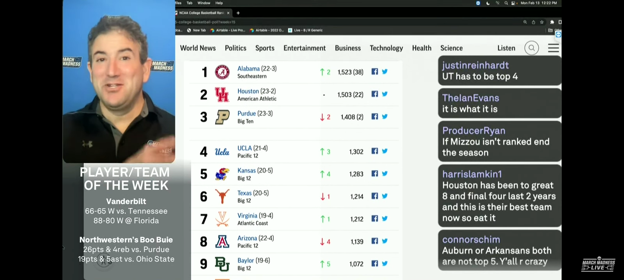
Task: Open macOS Spotlight search icon
Action: [x=506, y=3]
